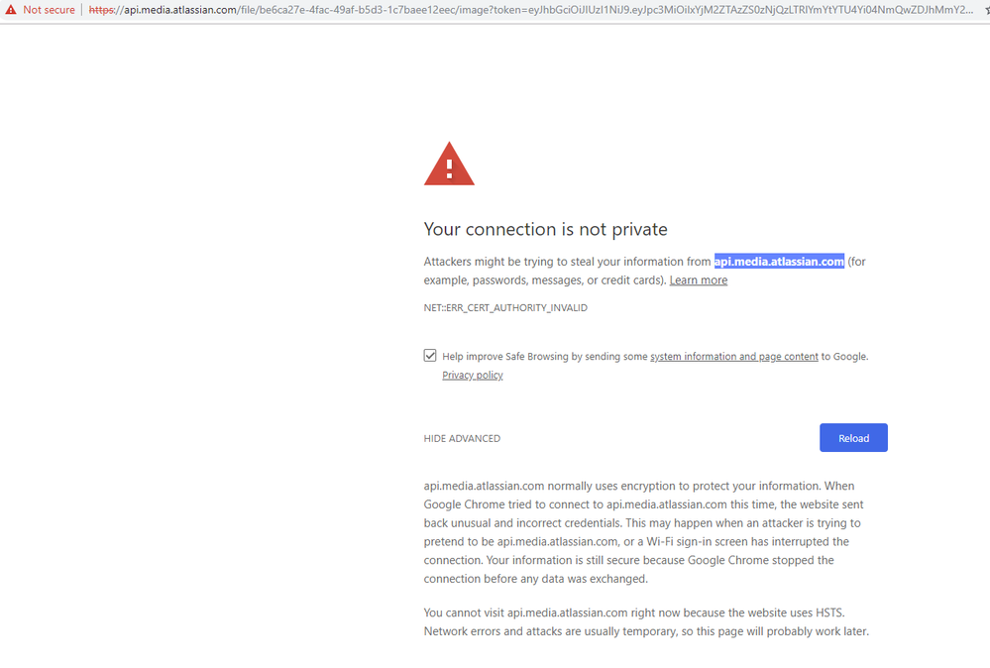This screenshot has height=668, width=990.
Task: Click paragraph starting "api.media.atlassian.com normally uses encryption"
Action: [643, 532]
